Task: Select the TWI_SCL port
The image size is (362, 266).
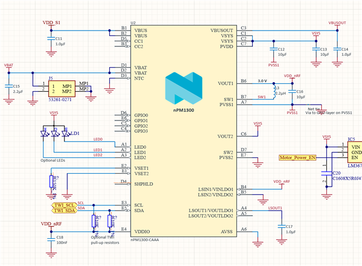Action: click(x=64, y=205)
